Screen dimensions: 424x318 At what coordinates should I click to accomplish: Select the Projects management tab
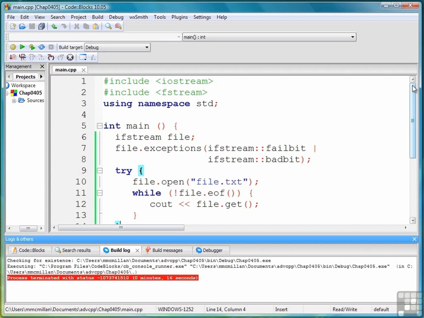pyautogui.click(x=25, y=77)
